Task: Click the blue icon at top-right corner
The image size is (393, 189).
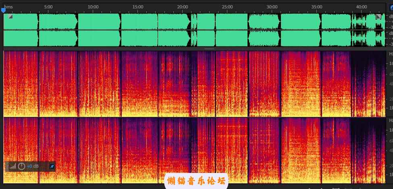Action: (390, 7)
